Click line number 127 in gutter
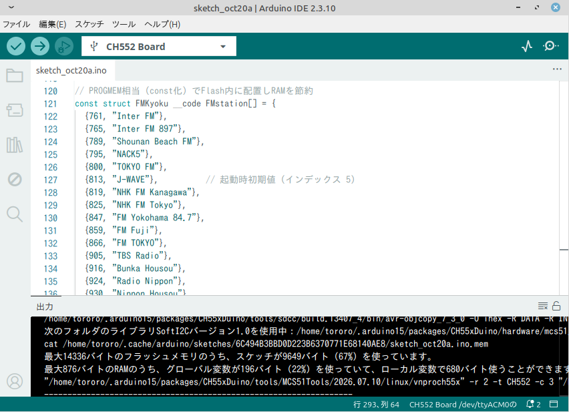This screenshot has height=412, width=569. click(x=51, y=180)
